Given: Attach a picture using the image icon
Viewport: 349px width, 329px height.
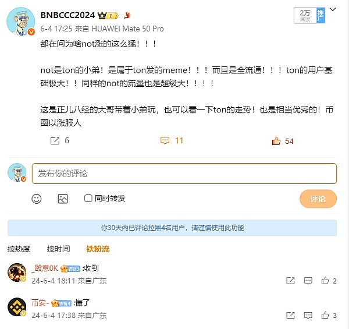Looking at the screenshot, I should pyautogui.click(x=63, y=199).
